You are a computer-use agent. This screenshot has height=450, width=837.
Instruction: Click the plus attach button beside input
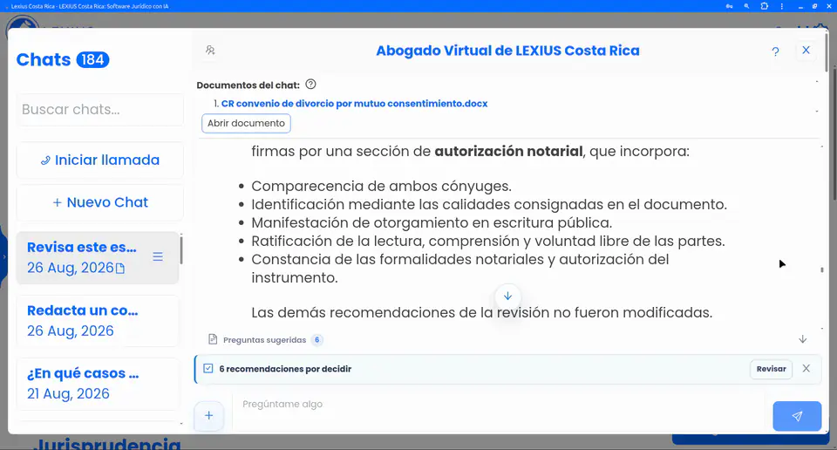[x=208, y=415]
